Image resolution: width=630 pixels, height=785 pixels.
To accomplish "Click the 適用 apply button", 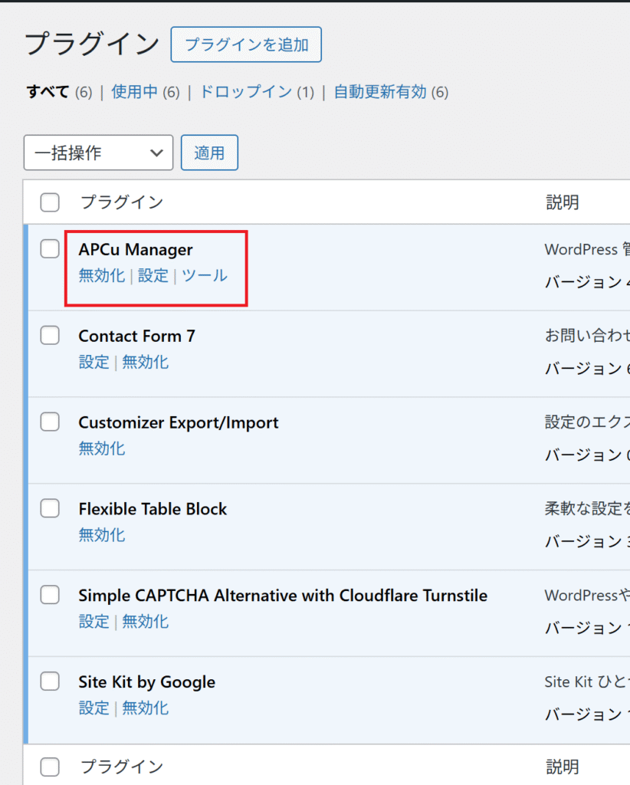I will tap(209, 153).
